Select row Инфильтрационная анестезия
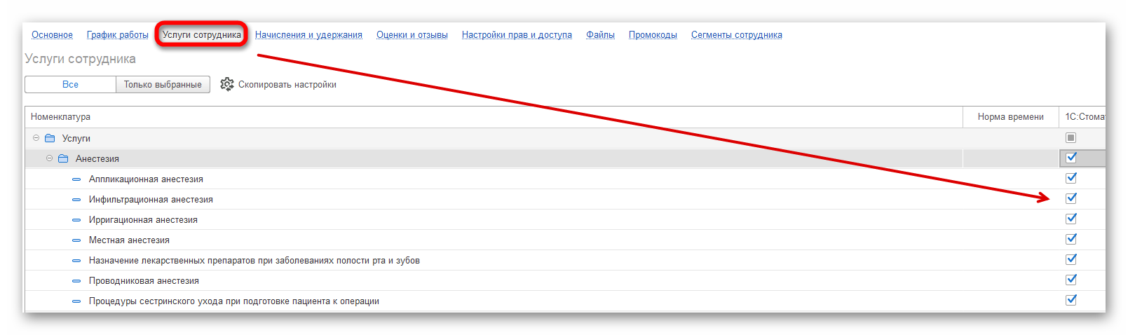This screenshot has height=335, width=1128. pos(565,200)
